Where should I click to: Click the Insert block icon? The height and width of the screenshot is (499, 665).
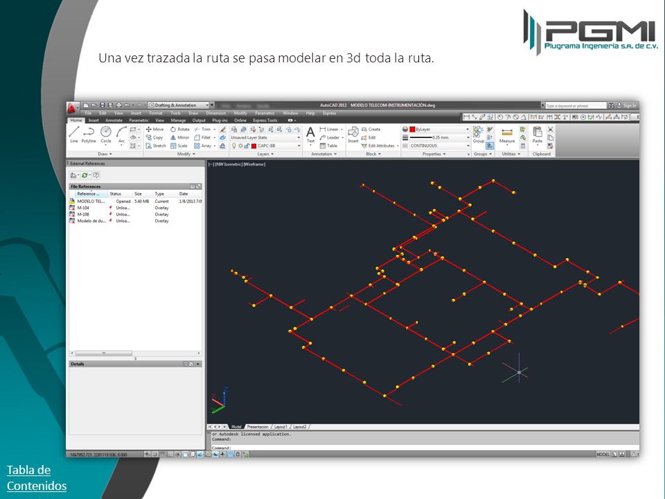[353, 135]
